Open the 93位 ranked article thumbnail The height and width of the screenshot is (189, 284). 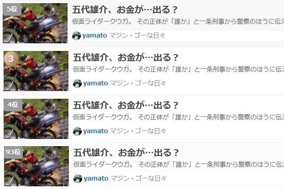coord(36,166)
